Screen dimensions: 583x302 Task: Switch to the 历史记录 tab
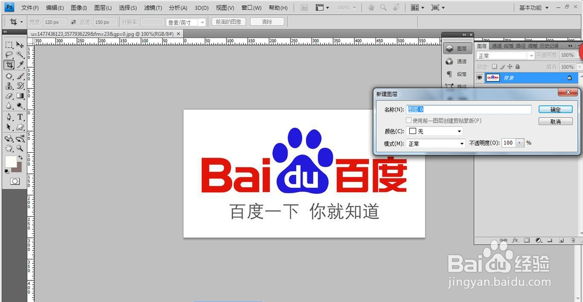pos(549,45)
